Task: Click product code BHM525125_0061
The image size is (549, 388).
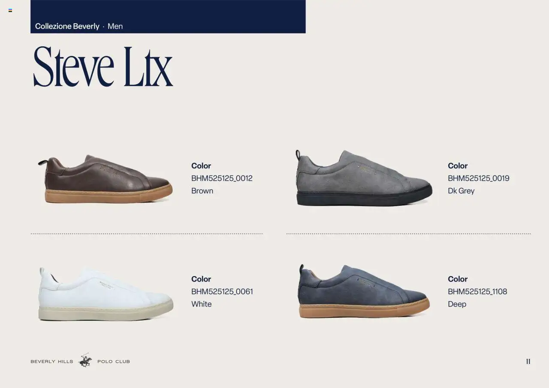Action: tap(222, 292)
